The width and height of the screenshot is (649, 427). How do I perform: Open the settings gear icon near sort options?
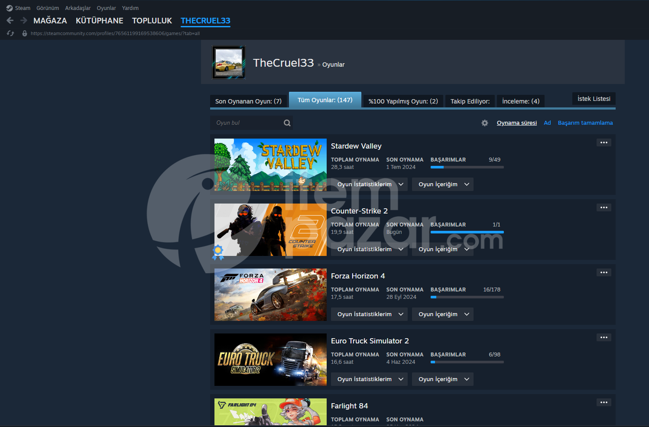(x=485, y=123)
